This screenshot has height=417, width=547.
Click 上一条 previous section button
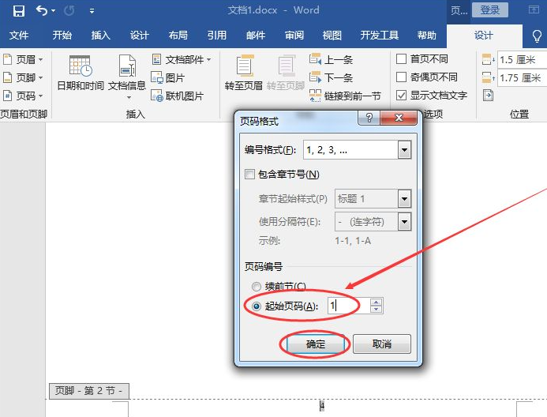click(331, 60)
